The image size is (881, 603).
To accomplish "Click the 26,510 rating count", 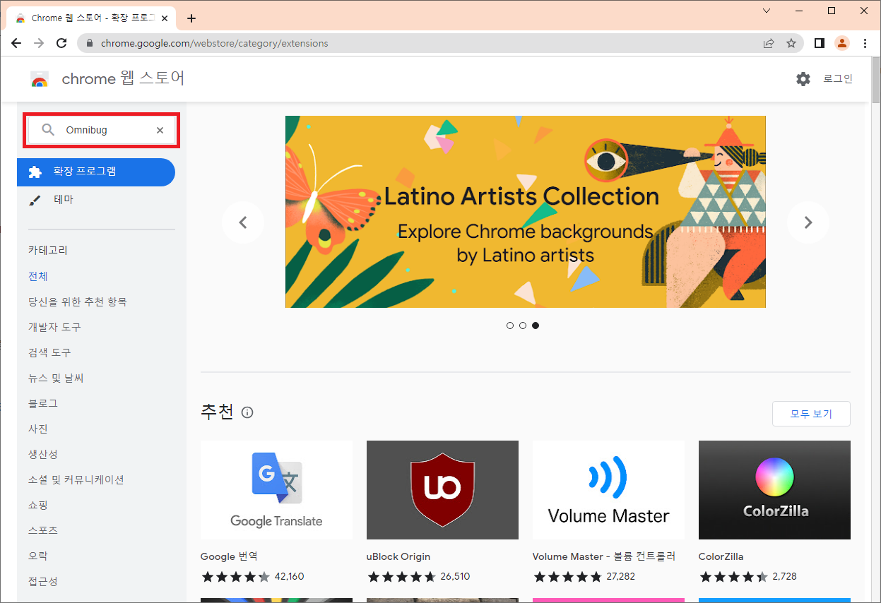I will pyautogui.click(x=455, y=576).
